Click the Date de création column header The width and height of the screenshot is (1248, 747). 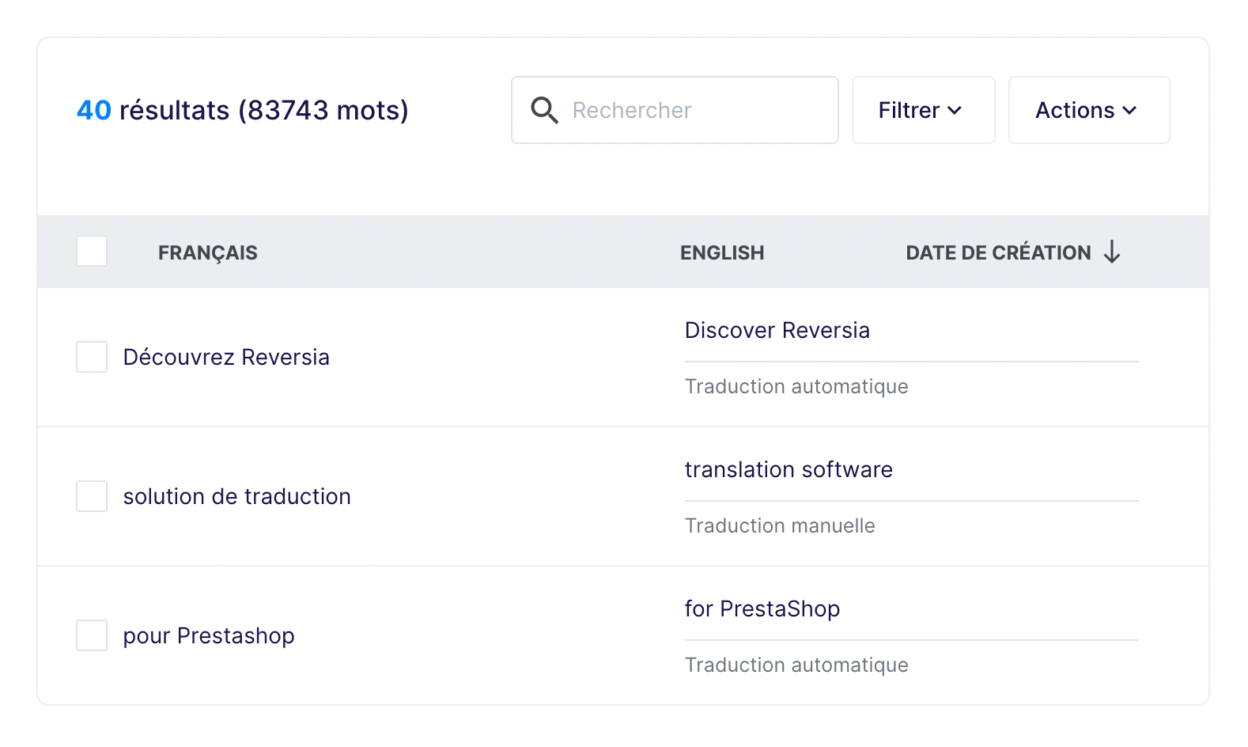998,252
